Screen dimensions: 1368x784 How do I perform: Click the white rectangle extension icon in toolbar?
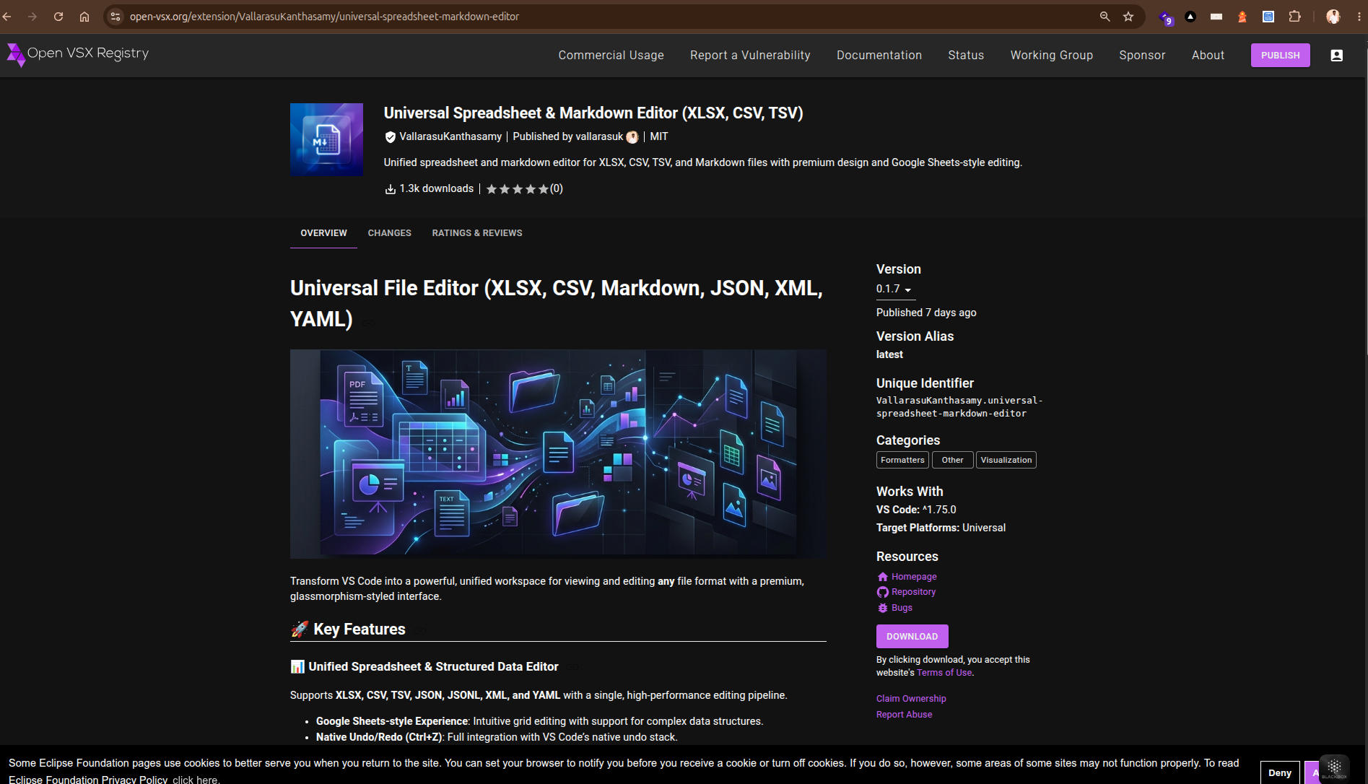point(1216,17)
